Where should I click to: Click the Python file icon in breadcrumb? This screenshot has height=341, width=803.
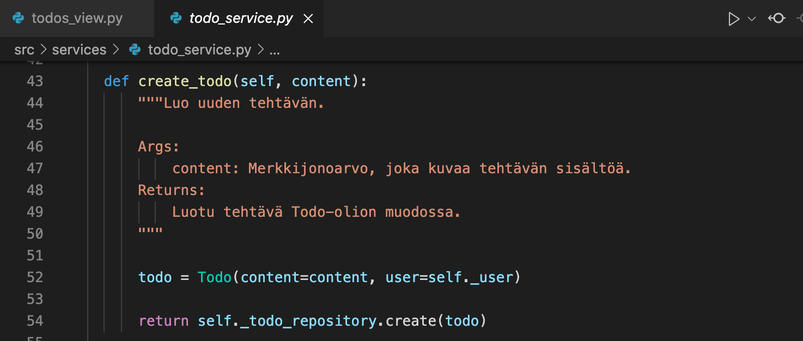tap(135, 50)
